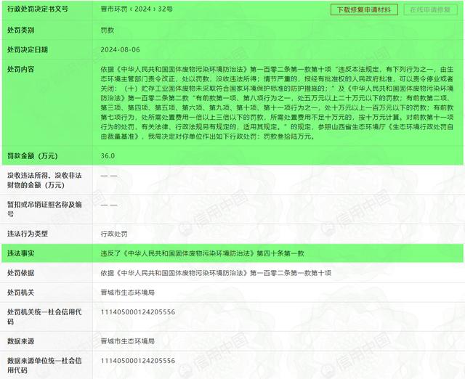This screenshot has width=465, height=379.
Task: Click the 处罚机关统一社会信用代码 label
Action: pos(44,317)
